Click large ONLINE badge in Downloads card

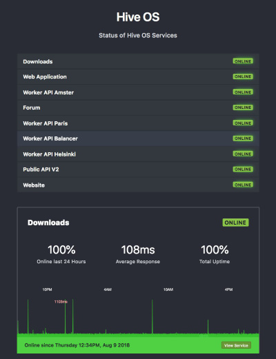coord(235,223)
